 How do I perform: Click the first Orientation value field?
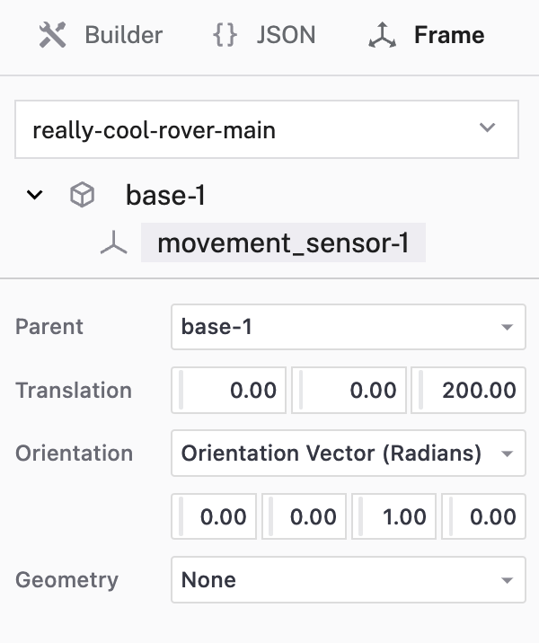(x=214, y=516)
